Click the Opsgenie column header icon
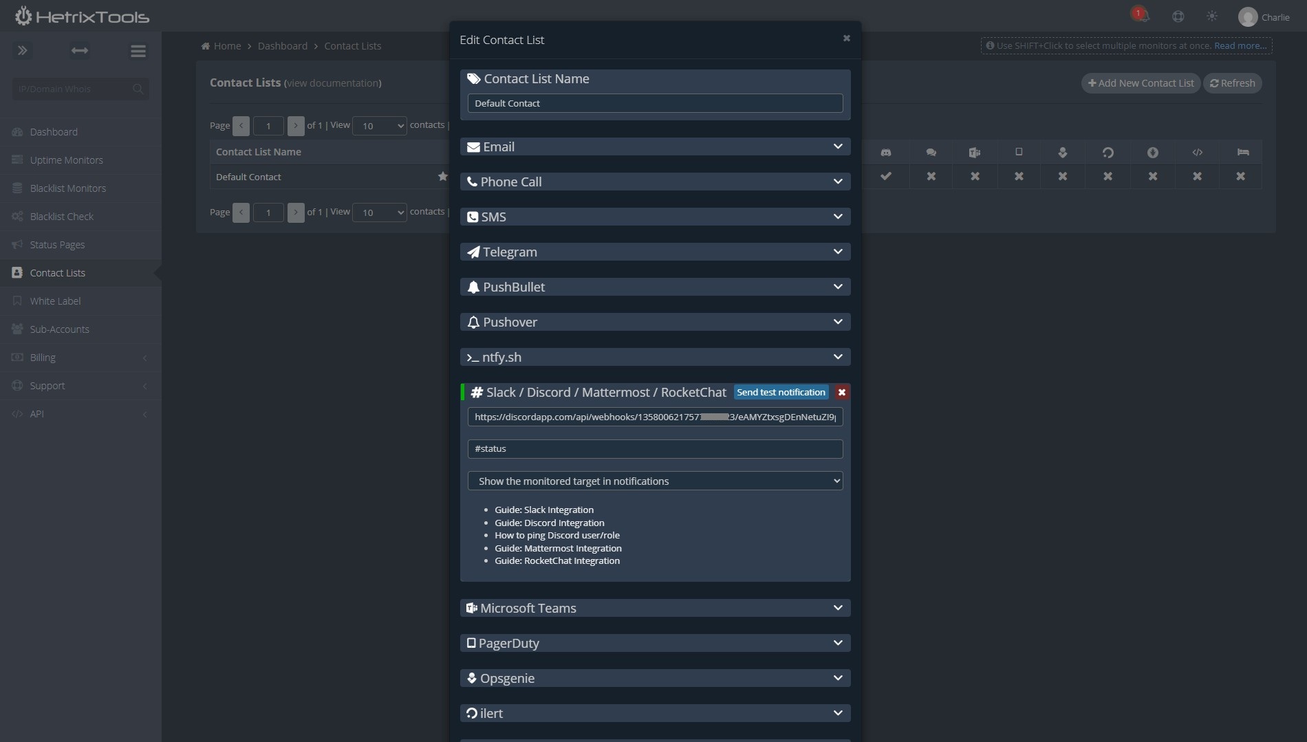The width and height of the screenshot is (1307, 742). click(x=1063, y=152)
